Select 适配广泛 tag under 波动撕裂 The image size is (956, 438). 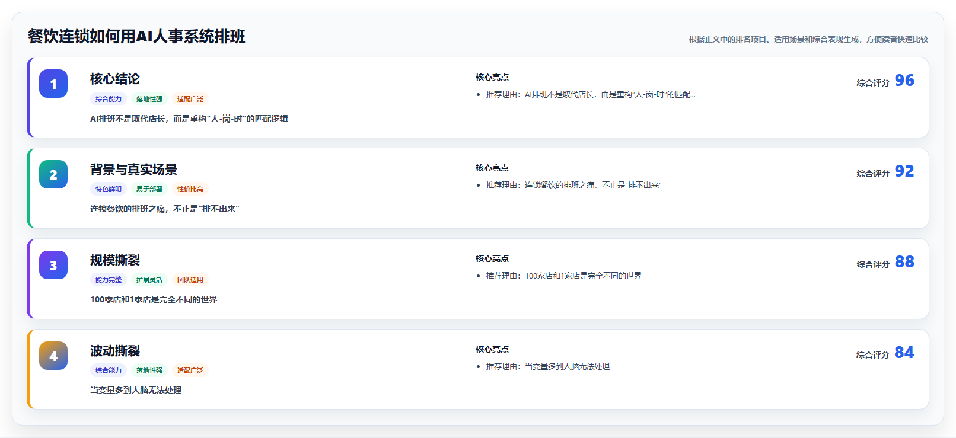click(x=190, y=370)
